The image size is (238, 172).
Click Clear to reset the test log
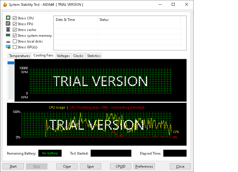(67, 166)
